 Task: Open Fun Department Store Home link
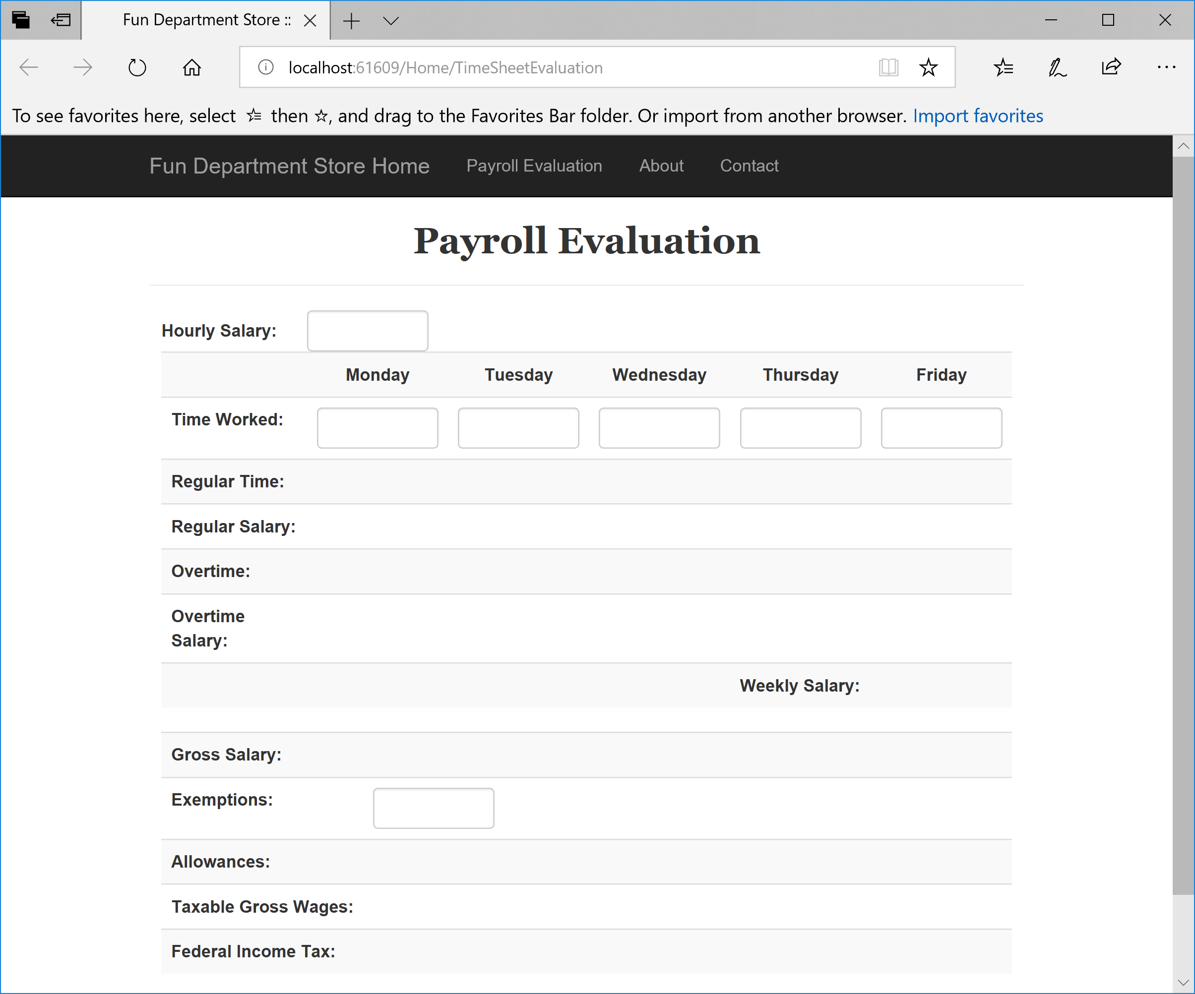(x=289, y=166)
